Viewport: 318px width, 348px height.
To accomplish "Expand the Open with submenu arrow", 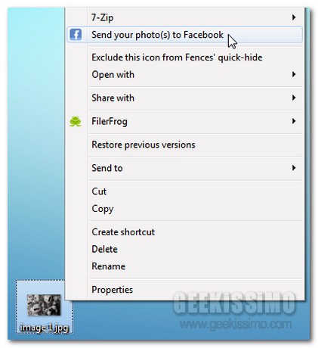I will (x=294, y=74).
